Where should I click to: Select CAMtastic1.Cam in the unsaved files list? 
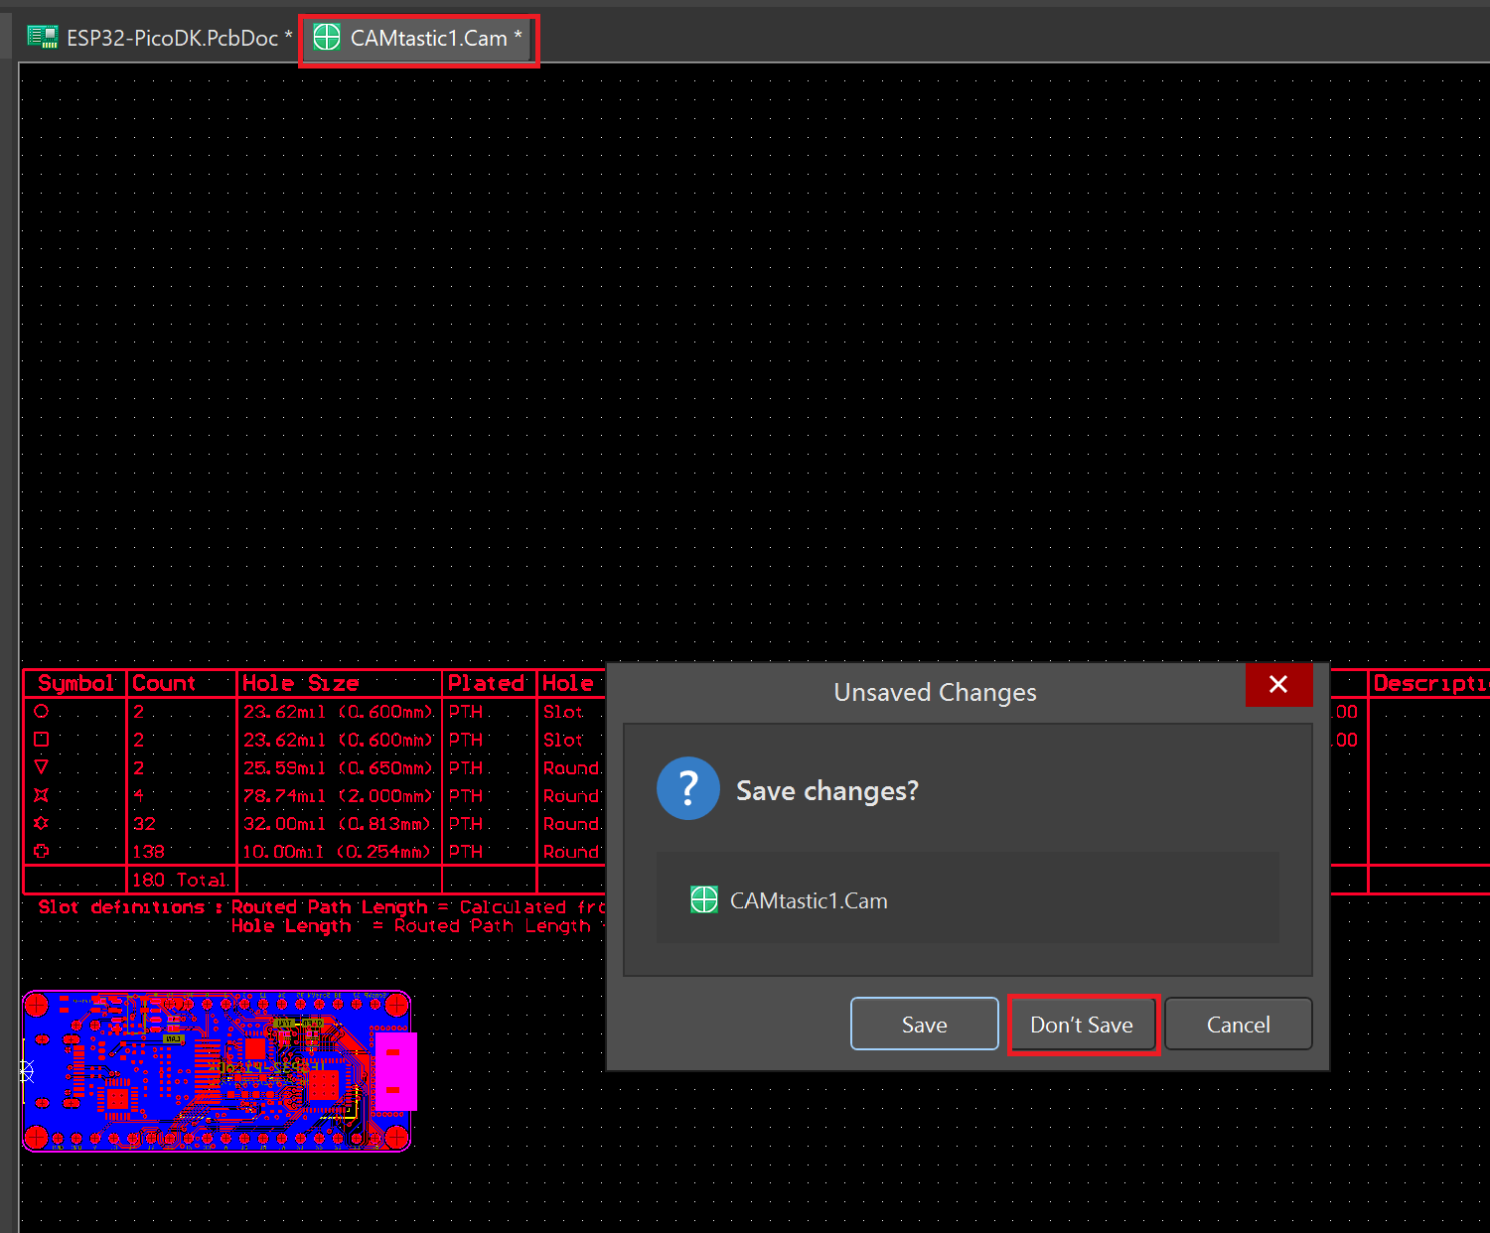pyautogui.click(x=809, y=901)
